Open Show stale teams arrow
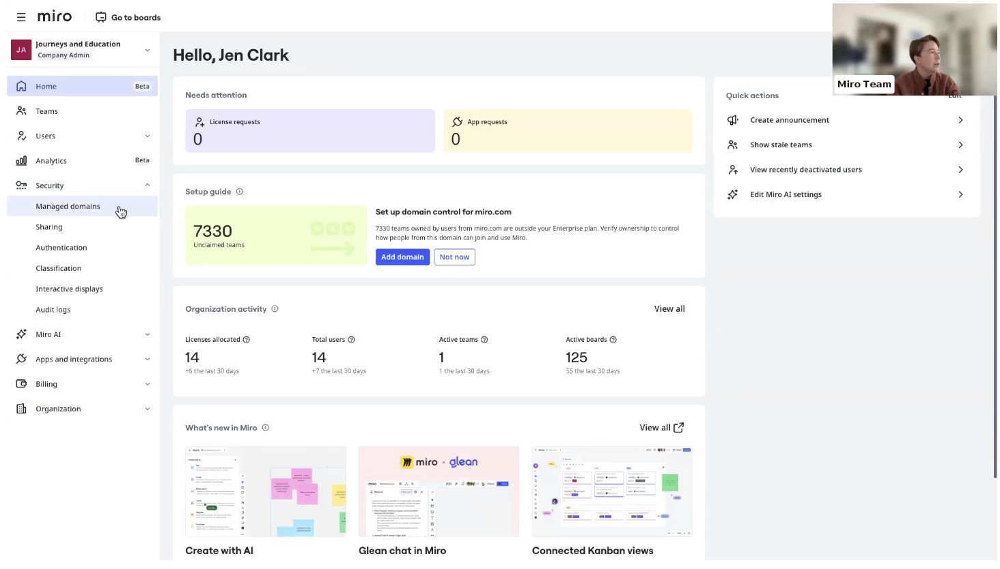The height and width of the screenshot is (569, 1000). pos(960,145)
